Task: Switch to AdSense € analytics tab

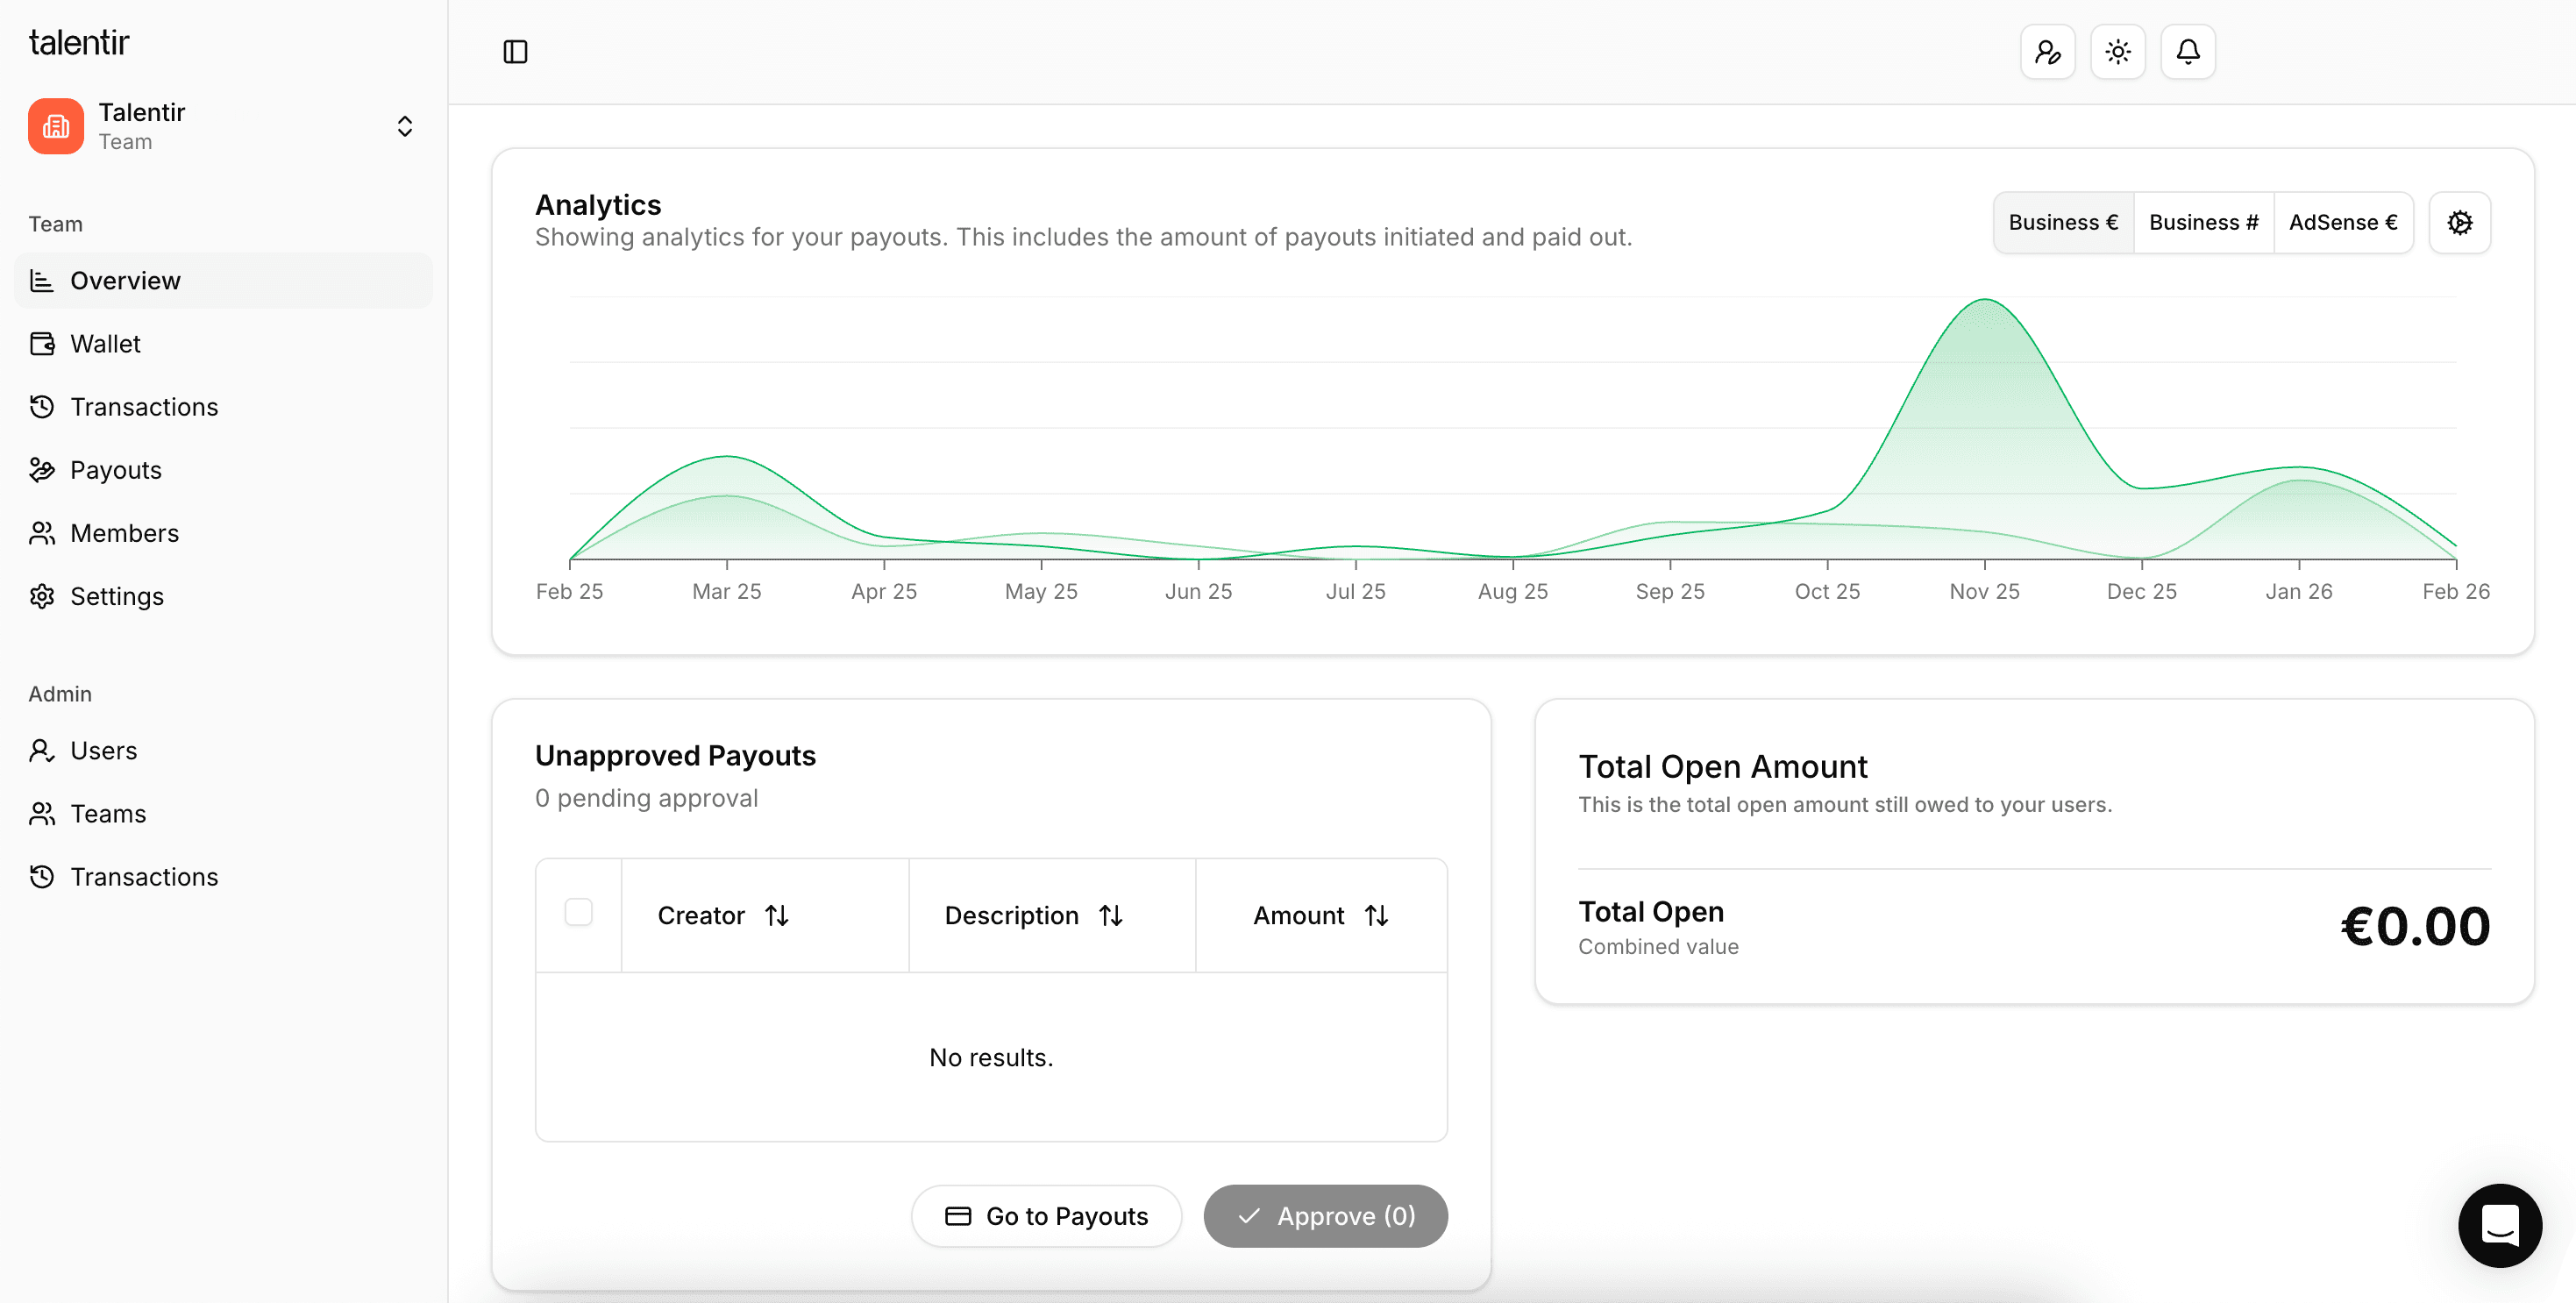Action: pos(2342,223)
